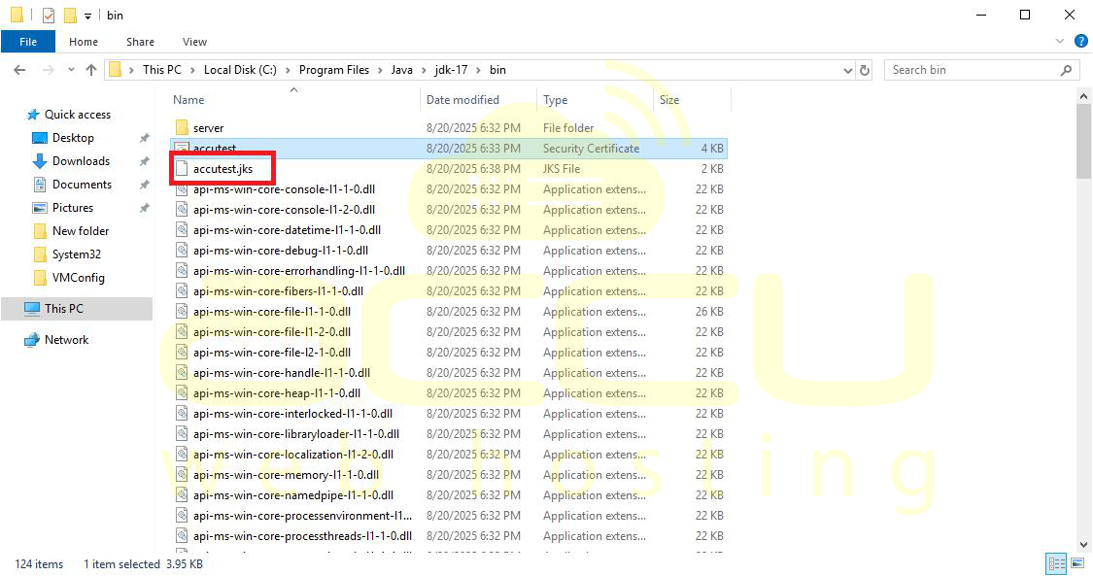Click the Refresh icon beside address bar
1093x576 pixels.
tap(866, 69)
